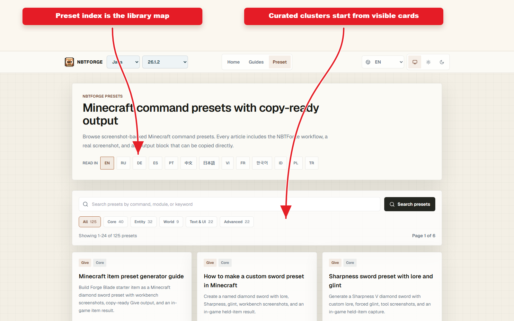The width and height of the screenshot is (514, 321).
Task: Click Give tag on Sharpness sword card
Action: pyautogui.click(x=335, y=263)
